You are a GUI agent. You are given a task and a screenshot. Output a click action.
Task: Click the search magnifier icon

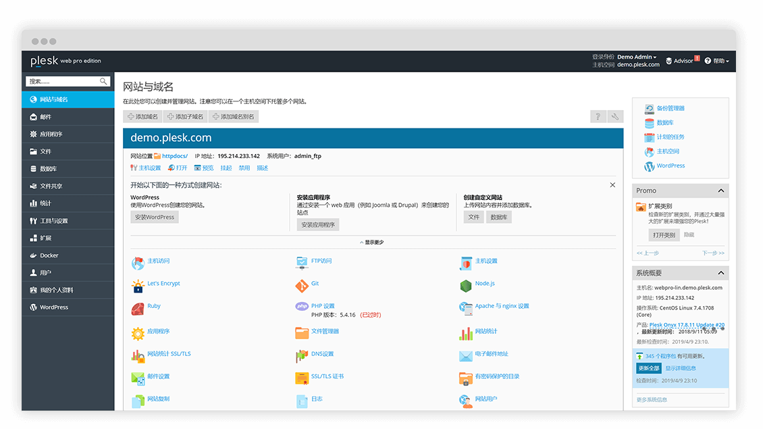pos(103,81)
